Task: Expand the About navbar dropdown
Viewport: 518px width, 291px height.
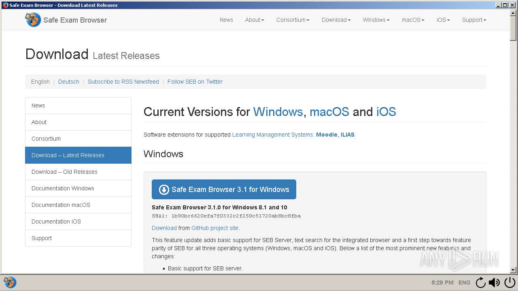Action: (x=255, y=20)
